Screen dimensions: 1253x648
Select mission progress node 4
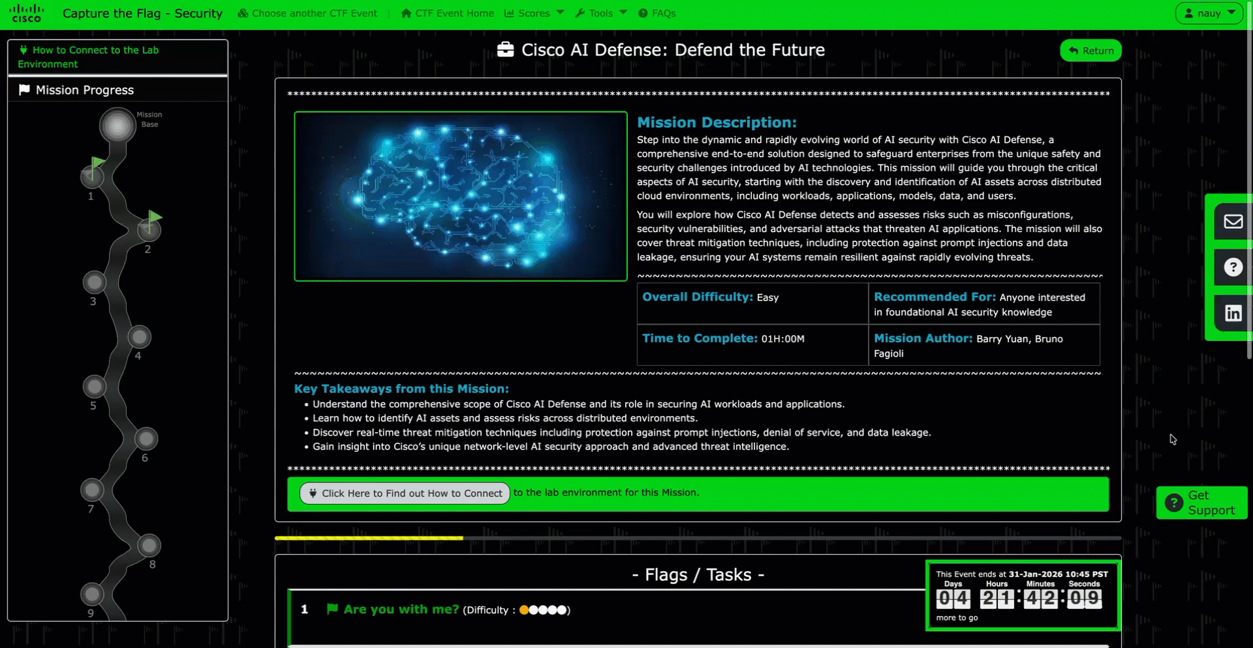[139, 337]
